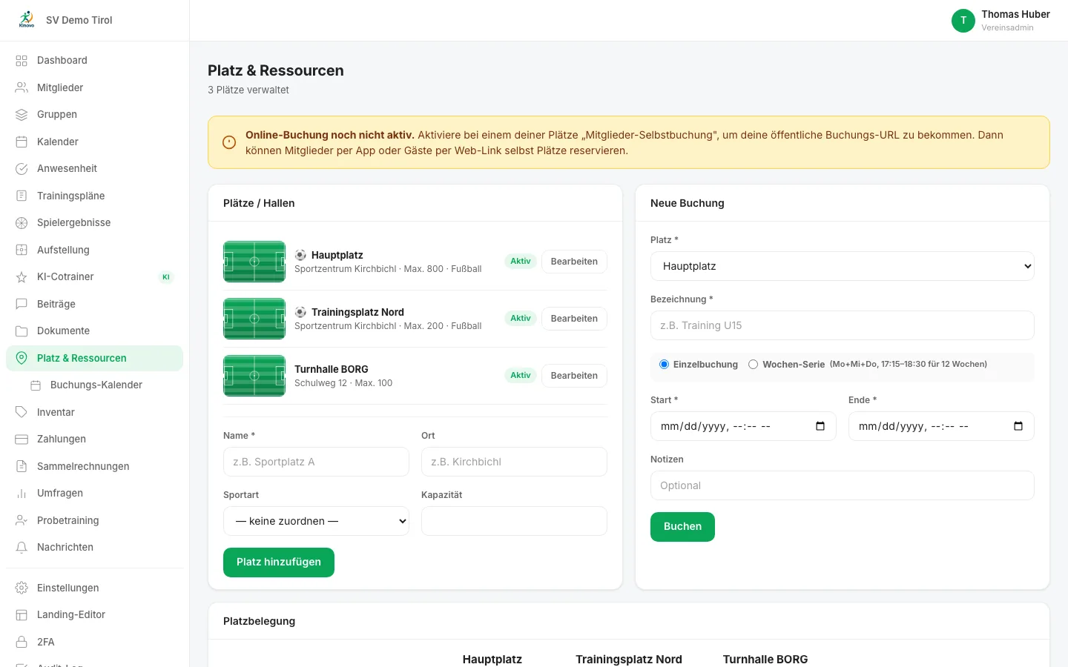
Task: Navigate to Probetraining in sidebar
Action: click(x=94, y=520)
